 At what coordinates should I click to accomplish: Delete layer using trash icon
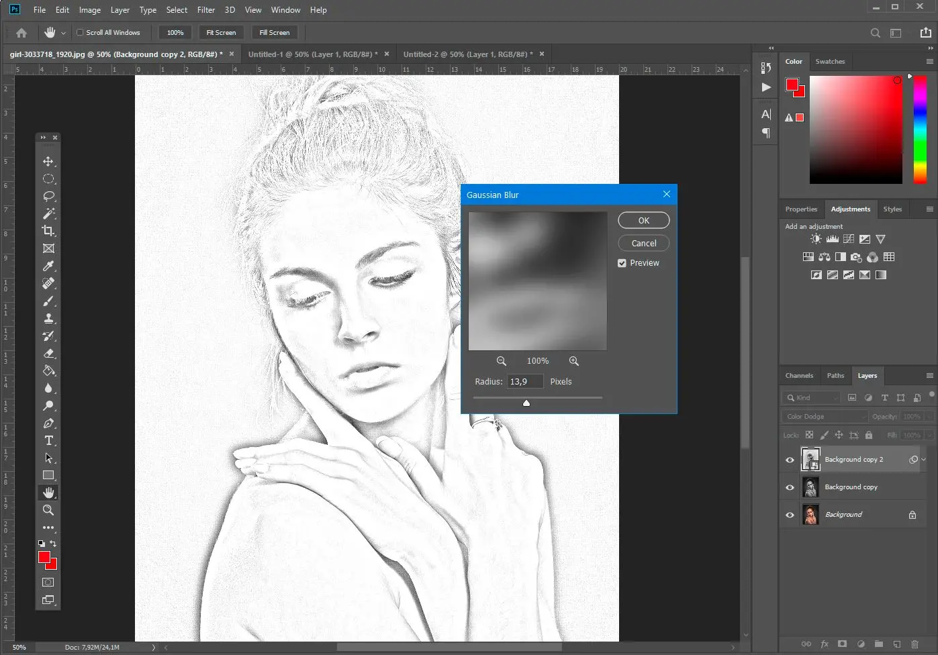pyautogui.click(x=914, y=644)
